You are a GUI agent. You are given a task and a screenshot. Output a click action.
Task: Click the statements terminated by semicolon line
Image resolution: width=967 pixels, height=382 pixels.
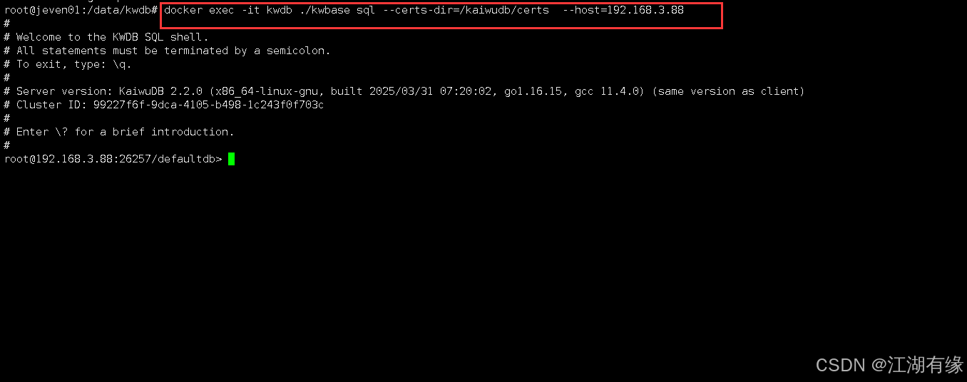point(173,51)
